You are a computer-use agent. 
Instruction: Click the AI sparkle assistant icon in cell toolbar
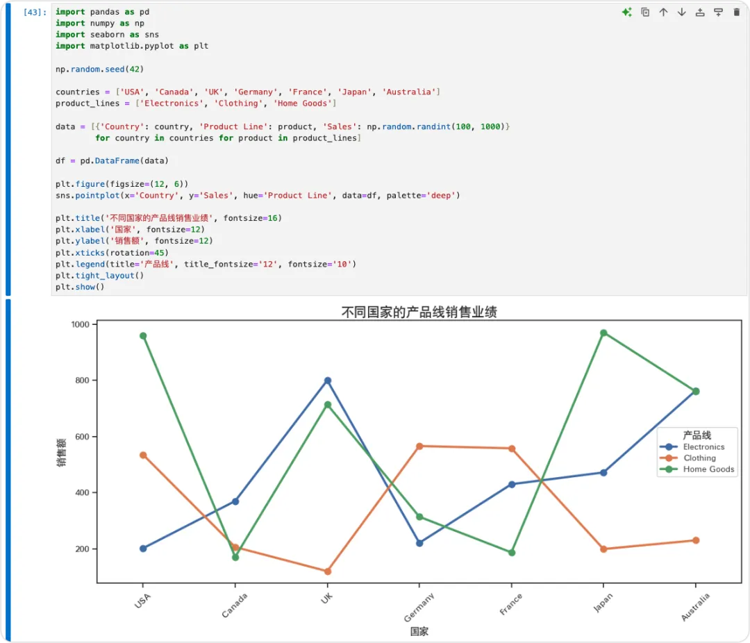pyautogui.click(x=626, y=12)
